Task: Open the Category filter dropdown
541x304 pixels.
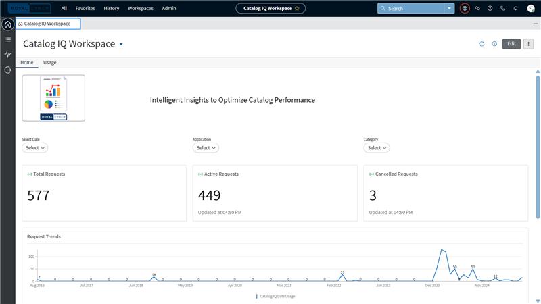Action: click(x=377, y=147)
